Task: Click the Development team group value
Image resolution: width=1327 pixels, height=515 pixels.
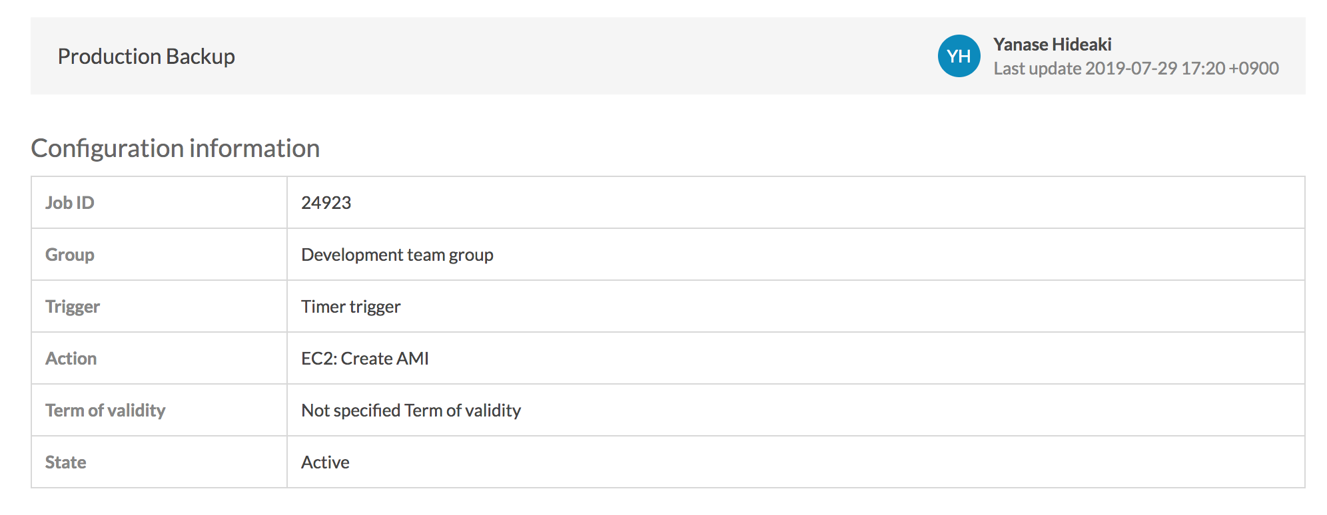Action: coord(397,255)
